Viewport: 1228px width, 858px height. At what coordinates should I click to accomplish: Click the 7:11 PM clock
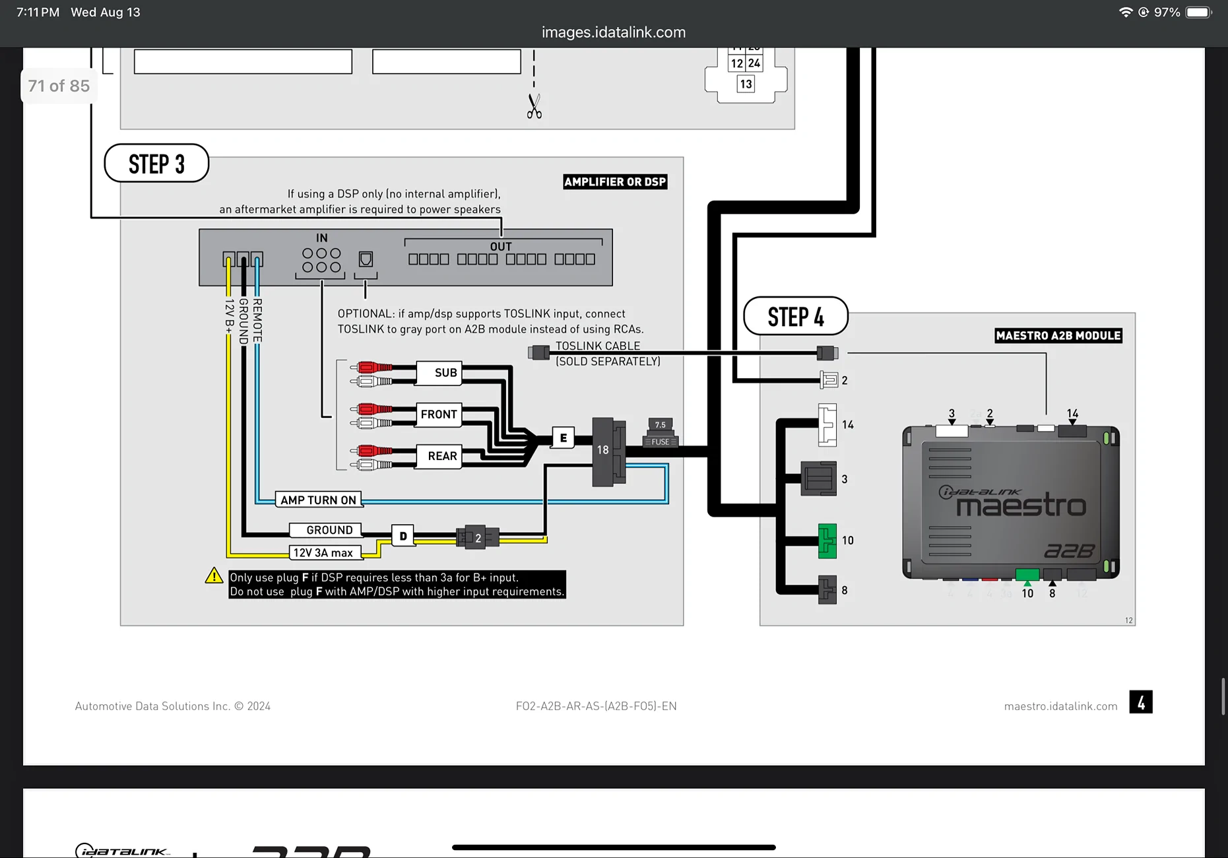coord(38,12)
